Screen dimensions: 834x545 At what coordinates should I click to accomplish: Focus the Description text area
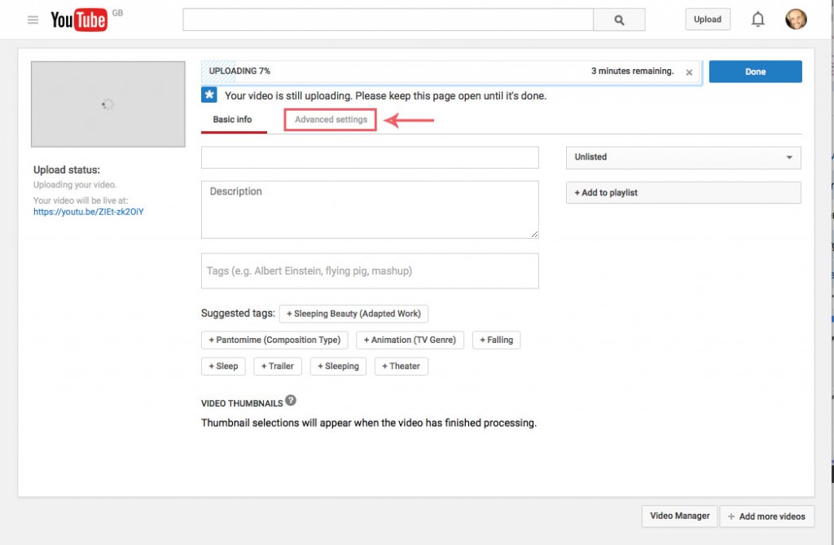370,209
